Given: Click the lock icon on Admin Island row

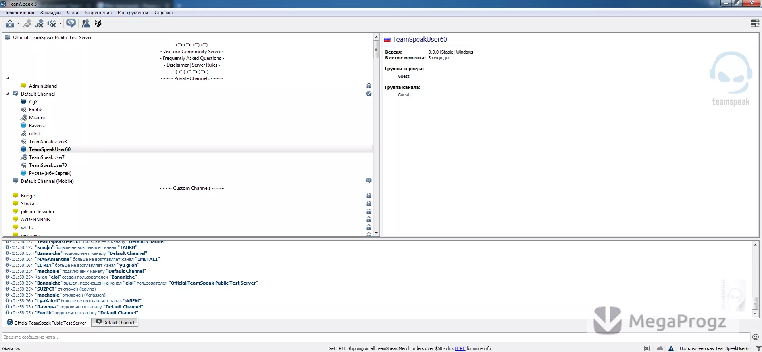Looking at the screenshot, I should pos(369,86).
